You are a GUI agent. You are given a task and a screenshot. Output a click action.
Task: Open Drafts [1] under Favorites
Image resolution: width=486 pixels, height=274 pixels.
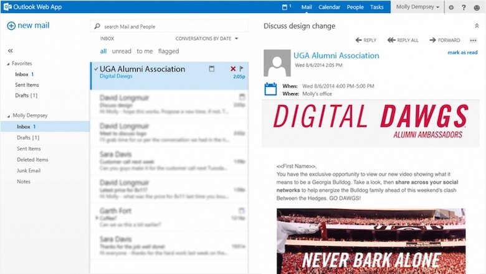point(26,96)
